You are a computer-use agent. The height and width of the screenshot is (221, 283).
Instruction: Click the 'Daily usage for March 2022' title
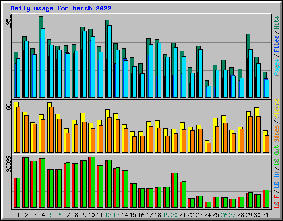pos(61,8)
